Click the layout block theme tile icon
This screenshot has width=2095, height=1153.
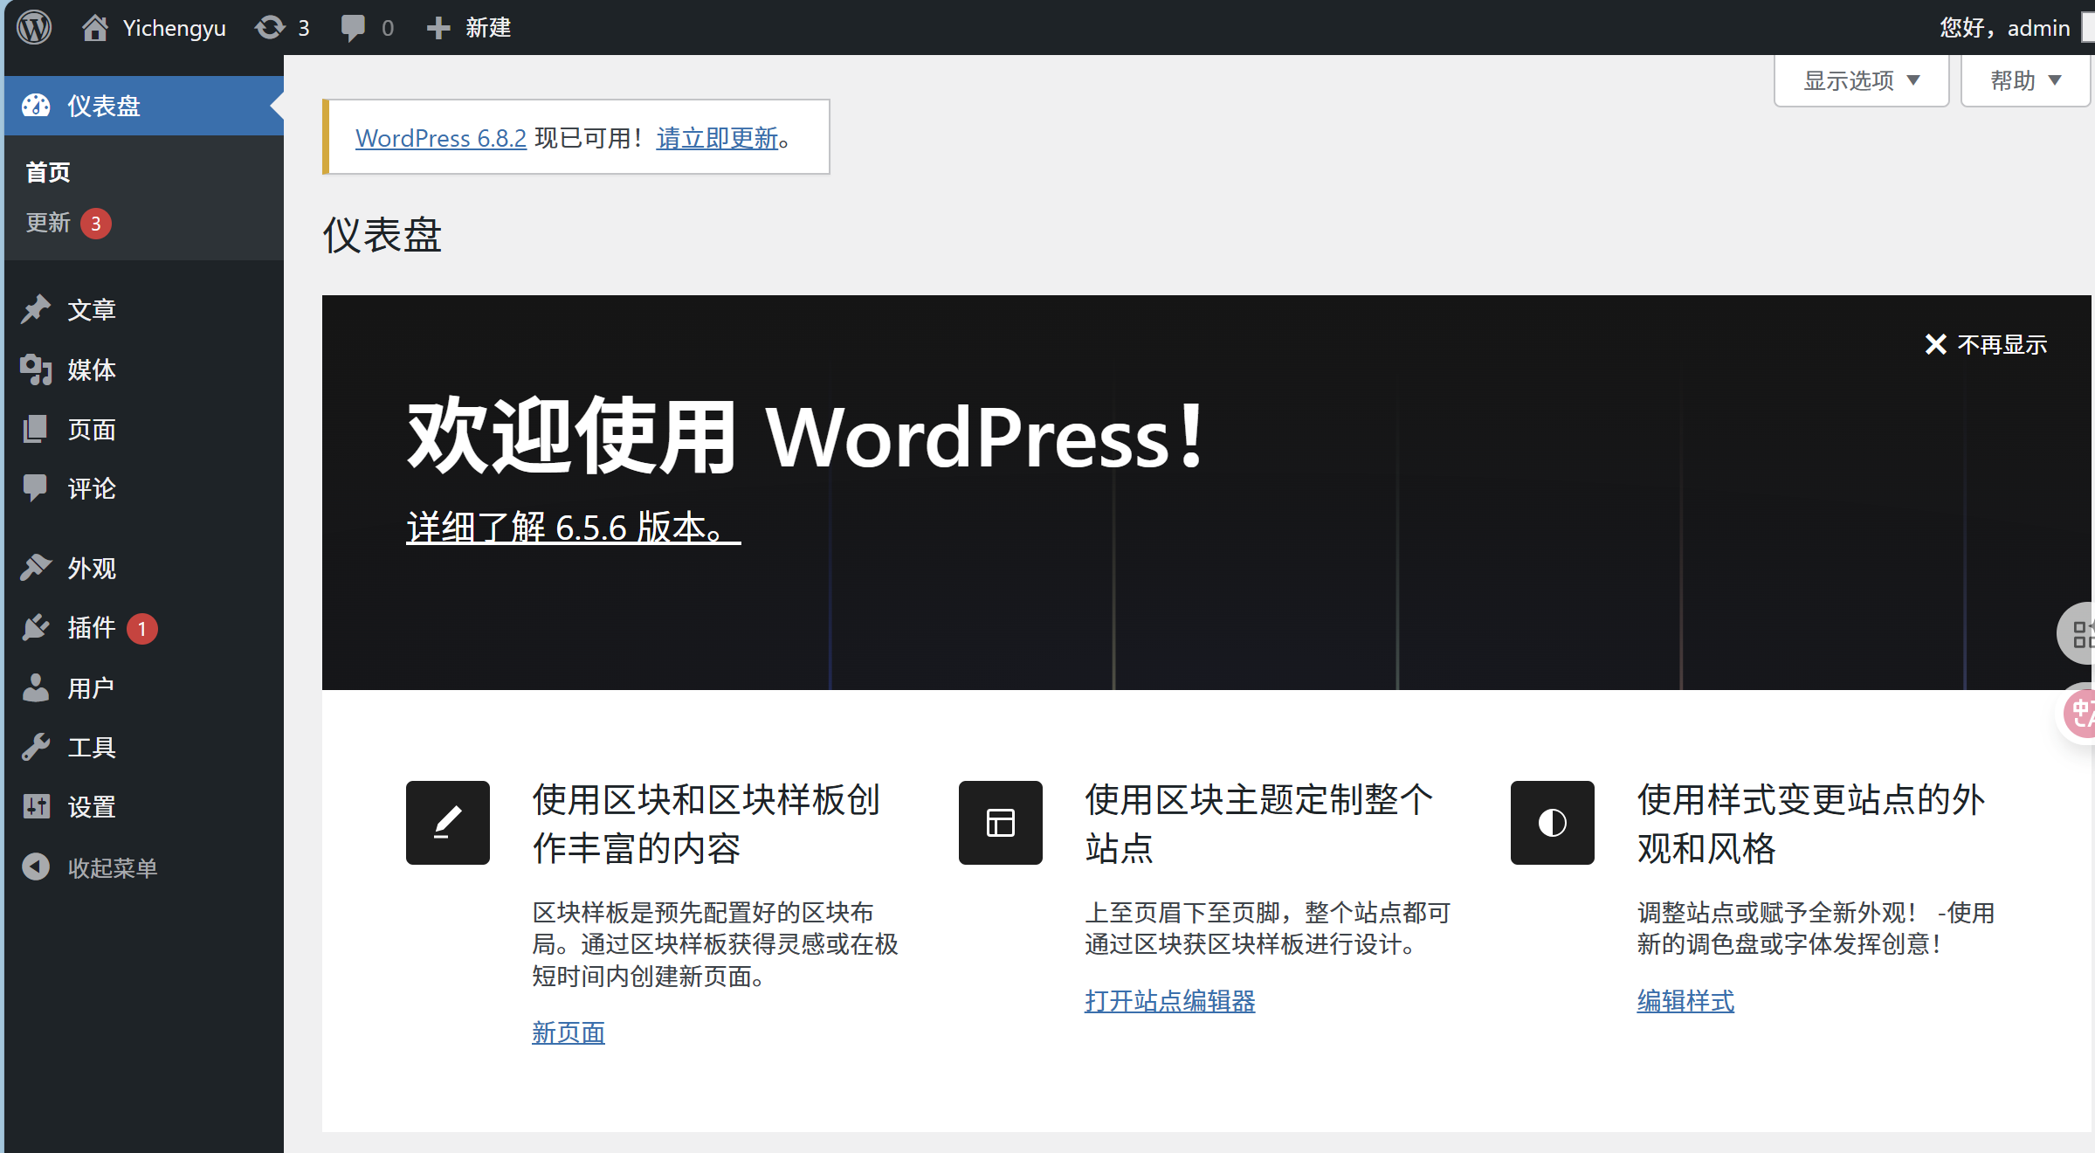point(1001,823)
